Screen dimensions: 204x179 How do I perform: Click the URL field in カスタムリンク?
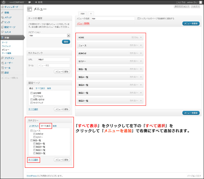pyautogui.click(x=54, y=59)
